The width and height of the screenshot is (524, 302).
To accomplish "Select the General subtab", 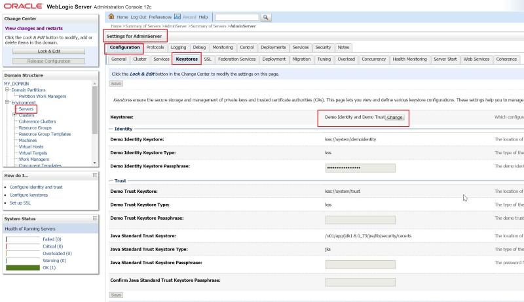I will click(119, 59).
